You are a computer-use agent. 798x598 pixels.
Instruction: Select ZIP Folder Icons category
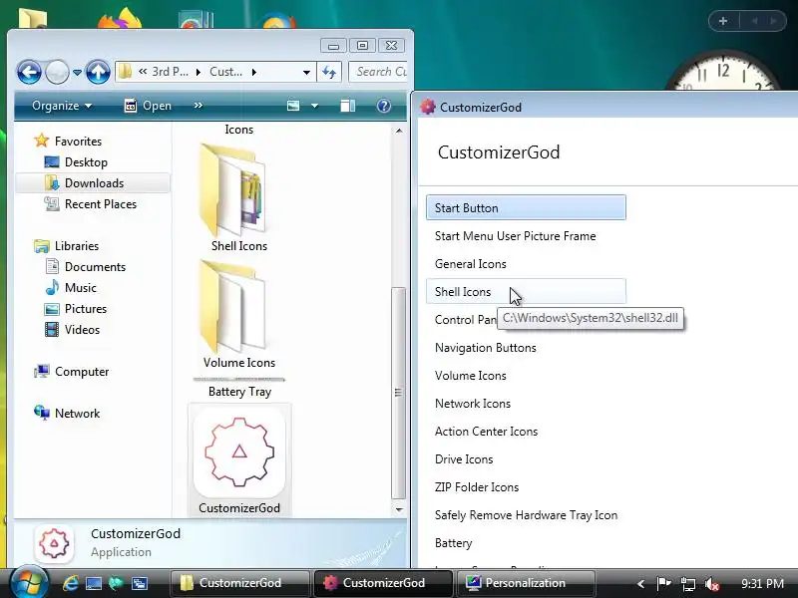pyautogui.click(x=526, y=487)
